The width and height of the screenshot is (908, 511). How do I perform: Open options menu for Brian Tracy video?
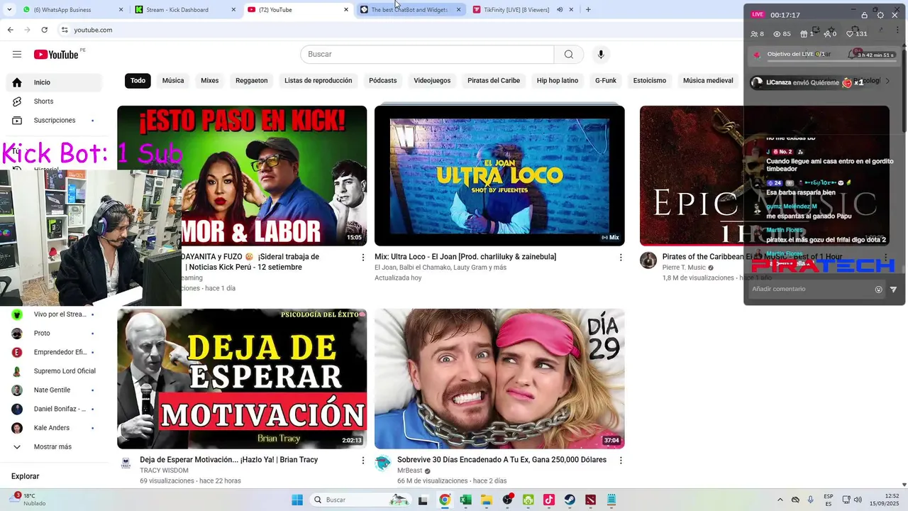(363, 461)
